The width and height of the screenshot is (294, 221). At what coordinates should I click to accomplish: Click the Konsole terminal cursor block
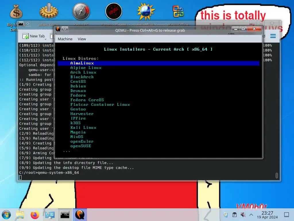click(x=20, y=177)
